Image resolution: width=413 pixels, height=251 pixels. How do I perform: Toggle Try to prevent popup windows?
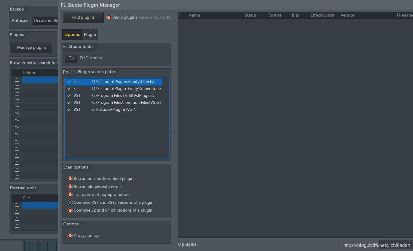[x=70, y=195]
